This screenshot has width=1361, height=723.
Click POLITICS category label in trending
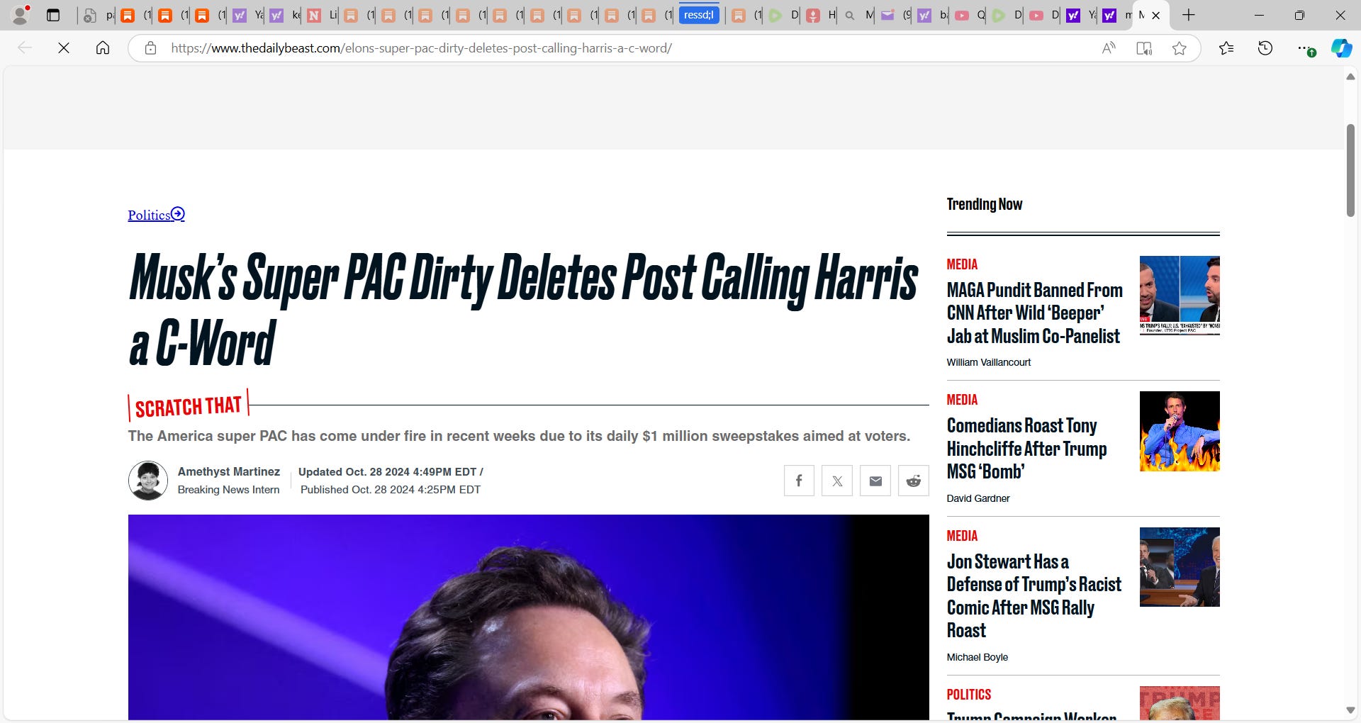(969, 695)
